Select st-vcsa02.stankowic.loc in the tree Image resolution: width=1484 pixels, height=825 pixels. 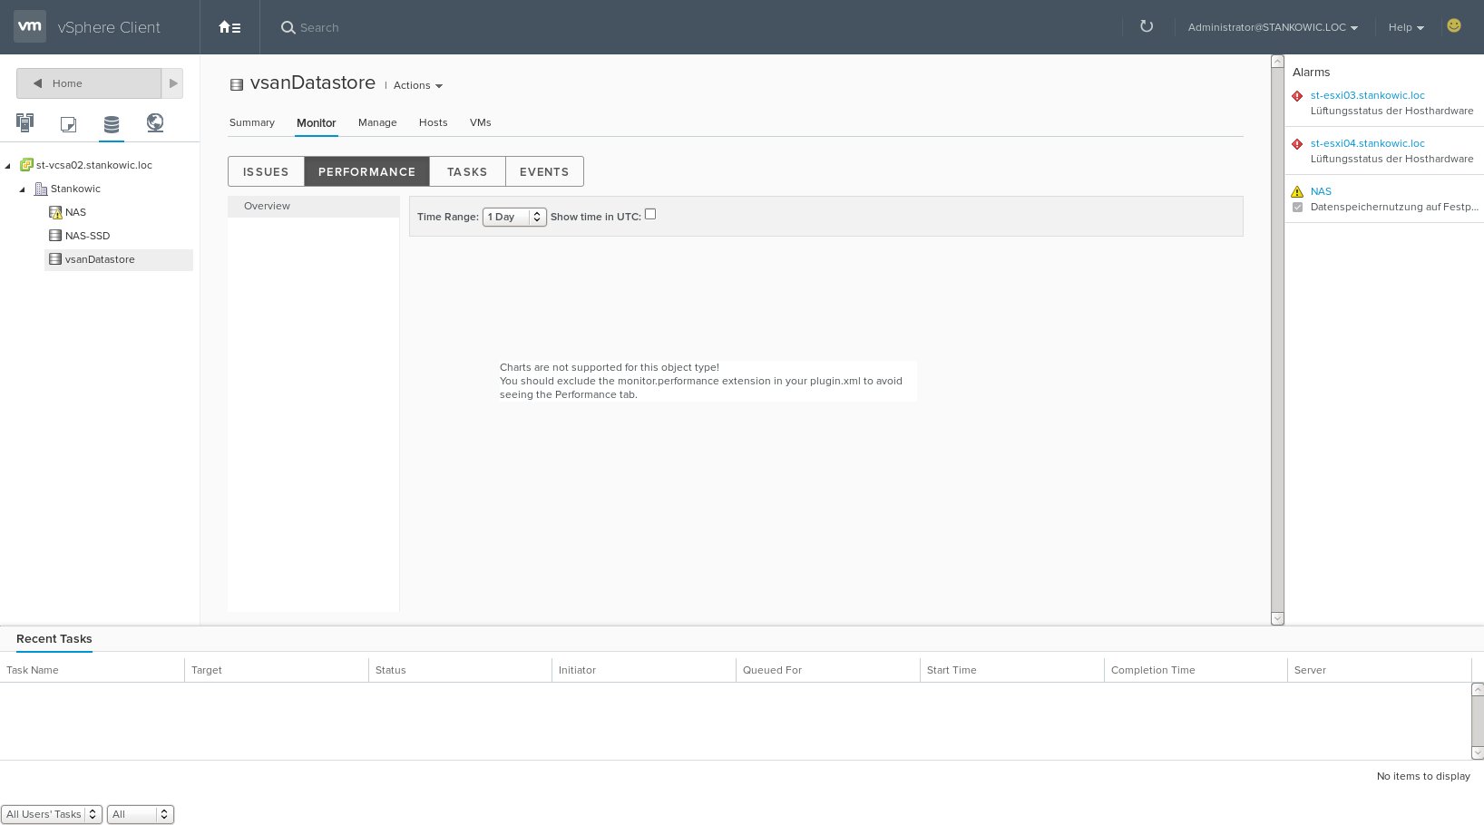(x=94, y=165)
